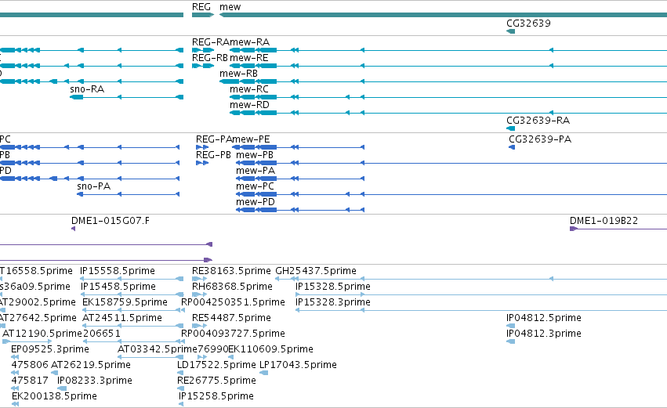Click the IP04812.3prime EST label
Image resolution: width=667 pixels, height=408 pixels.
[x=544, y=334]
